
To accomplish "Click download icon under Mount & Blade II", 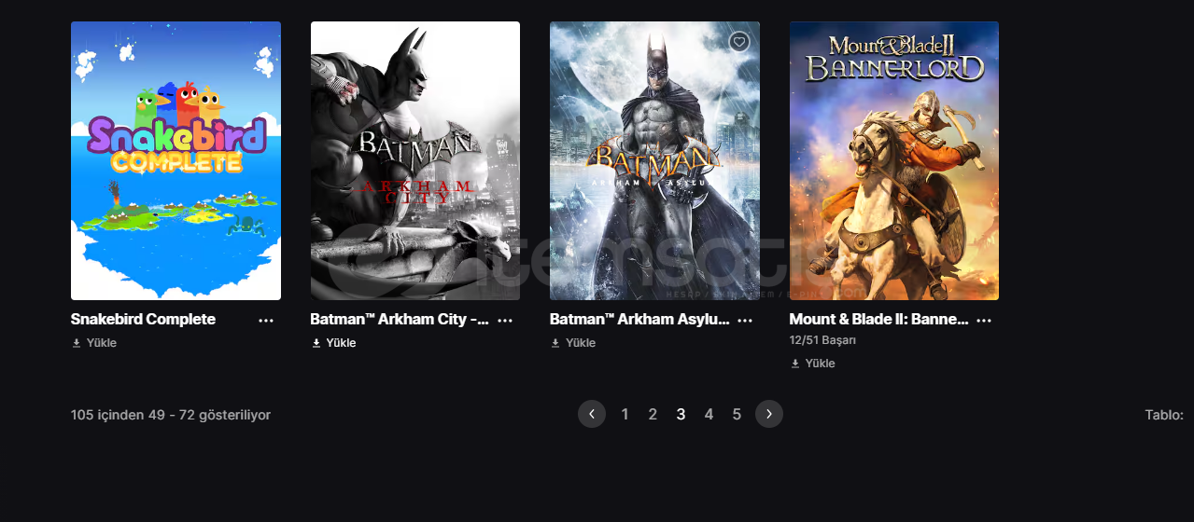I will click(x=795, y=364).
